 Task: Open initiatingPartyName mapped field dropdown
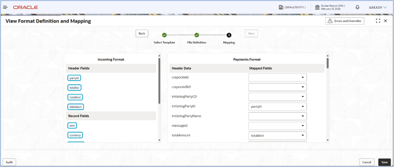coord(277,116)
